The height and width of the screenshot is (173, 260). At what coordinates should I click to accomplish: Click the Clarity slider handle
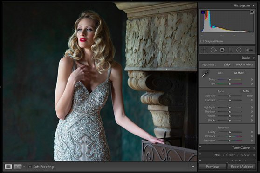click(230, 132)
